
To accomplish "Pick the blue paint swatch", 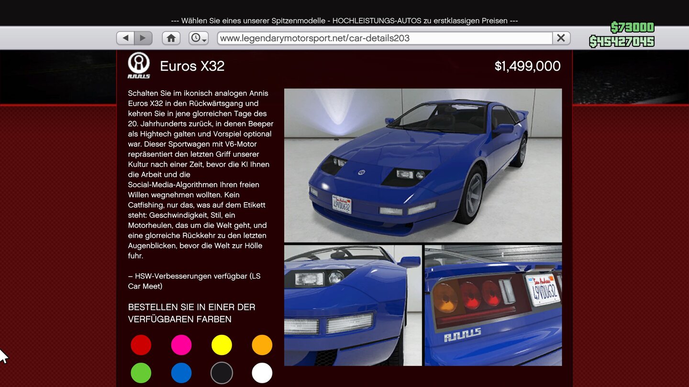I will (x=181, y=373).
